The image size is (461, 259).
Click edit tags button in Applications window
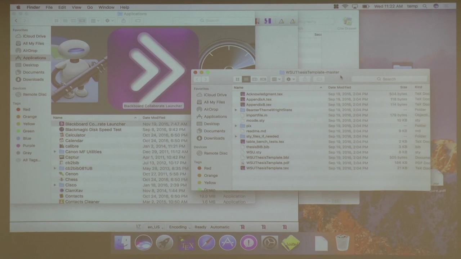tap(138, 21)
